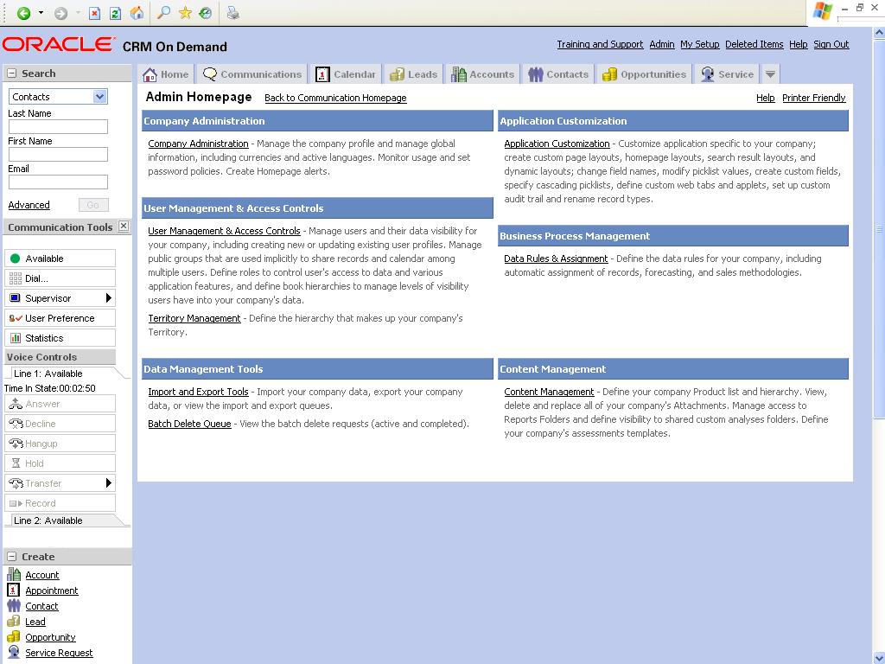The height and width of the screenshot is (664, 885).
Task: Open the Calendar tab
Action: (346, 74)
